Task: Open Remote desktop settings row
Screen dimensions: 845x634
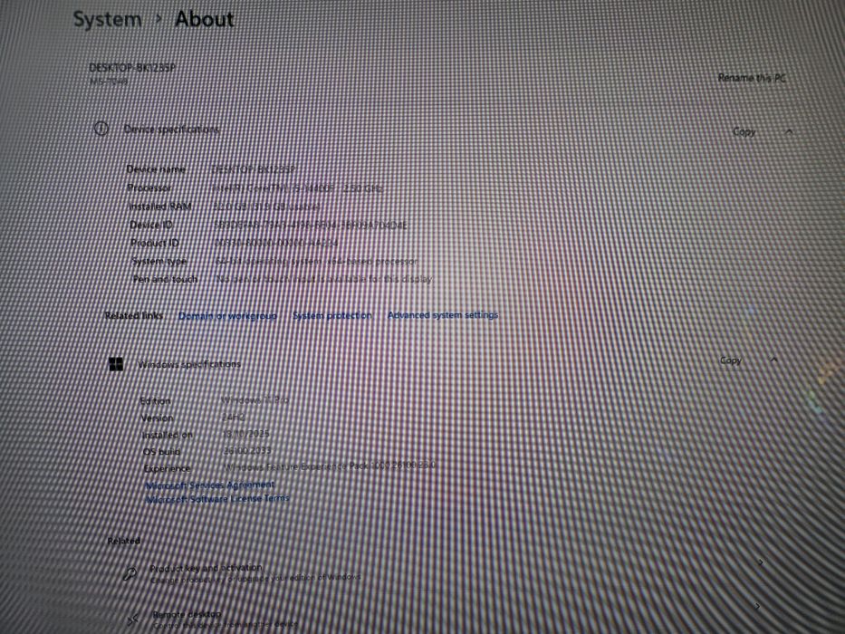Action: pyautogui.click(x=187, y=614)
